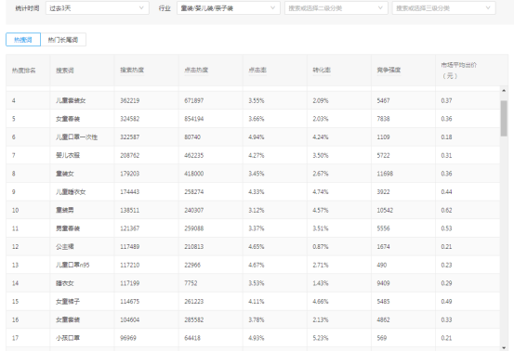Click conversion rate value 2.09%
Screen dimensions: 514x351
tap(321, 100)
